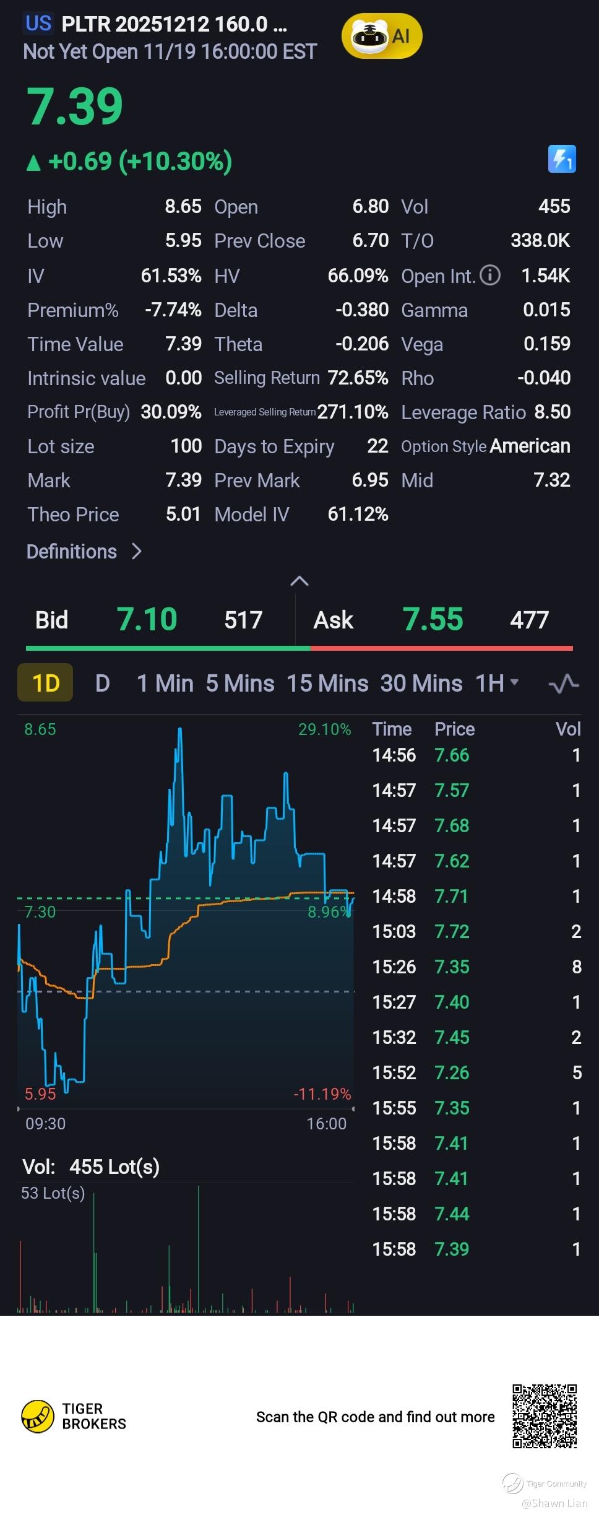
Task: Open the AI assistant tiger icon
Action: [x=382, y=37]
